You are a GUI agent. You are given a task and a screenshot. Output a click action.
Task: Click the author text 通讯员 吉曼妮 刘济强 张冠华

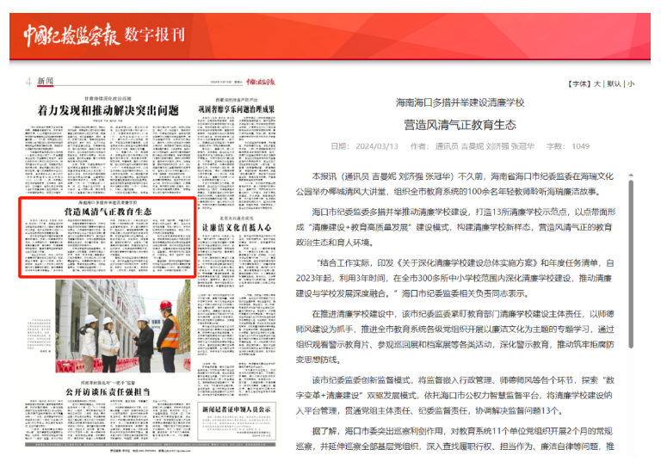tap(485, 146)
